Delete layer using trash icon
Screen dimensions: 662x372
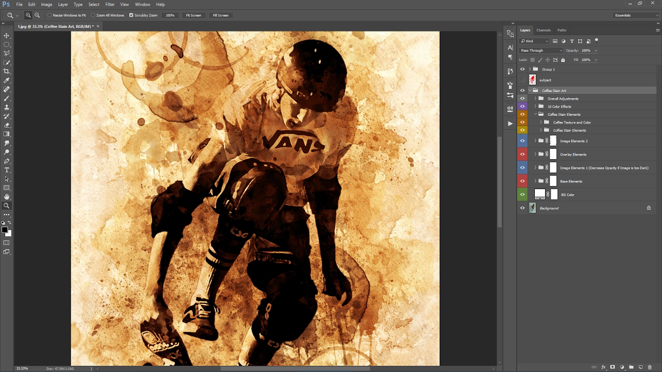[x=650, y=367]
